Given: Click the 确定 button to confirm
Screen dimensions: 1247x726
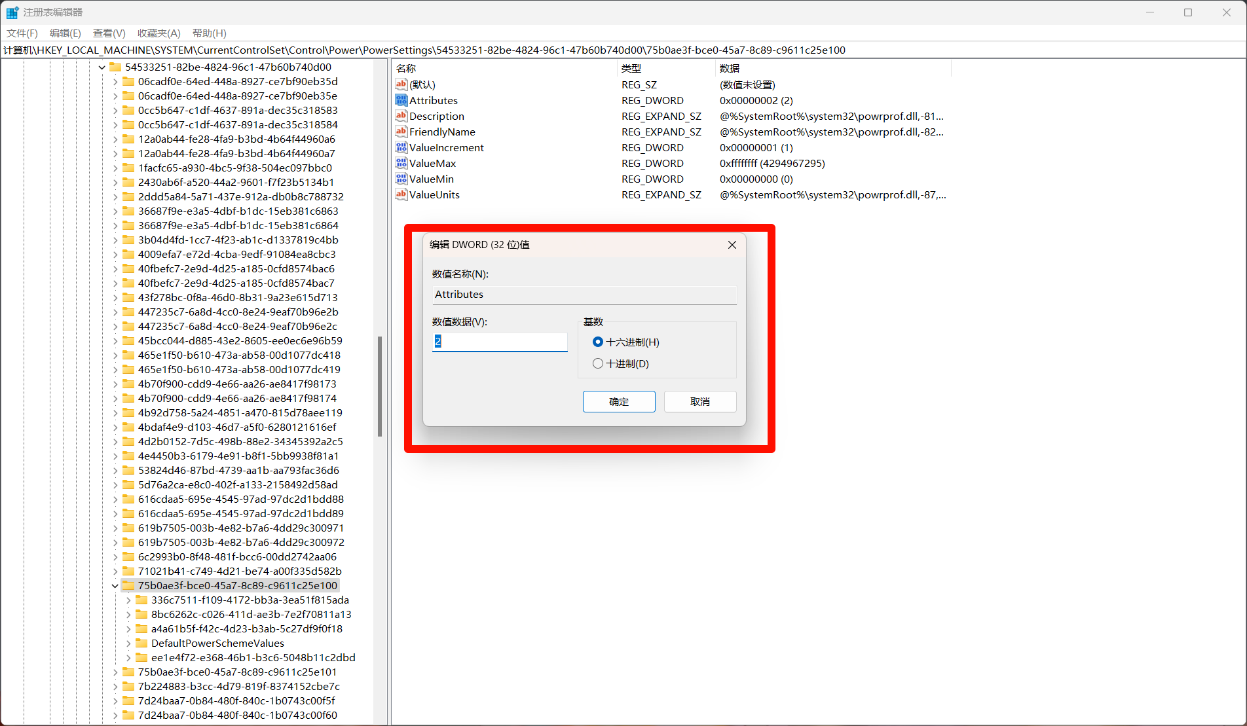Looking at the screenshot, I should 618,401.
